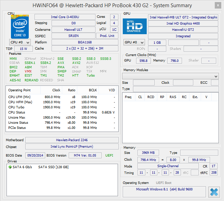Image resolution: width=224 pixels, height=201 pixels.
Task: Click the µCU value 1C
Action: [x=114, y=29]
